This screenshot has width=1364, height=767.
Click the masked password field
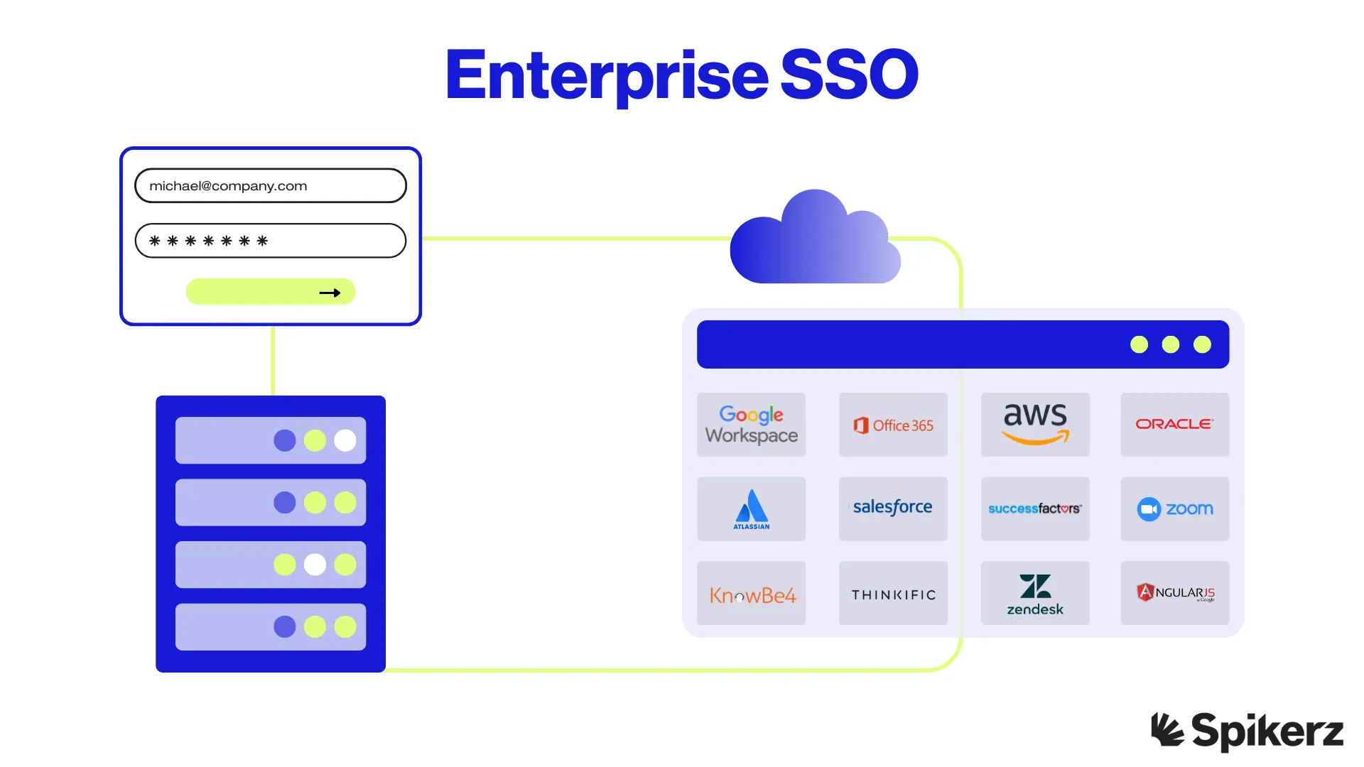tap(271, 241)
